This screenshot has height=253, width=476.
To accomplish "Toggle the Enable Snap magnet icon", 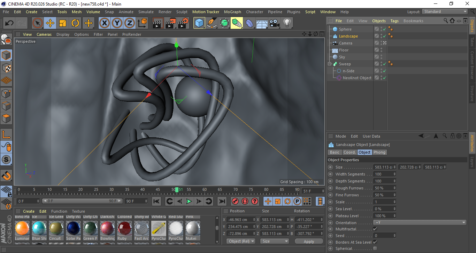I will (x=7, y=176).
